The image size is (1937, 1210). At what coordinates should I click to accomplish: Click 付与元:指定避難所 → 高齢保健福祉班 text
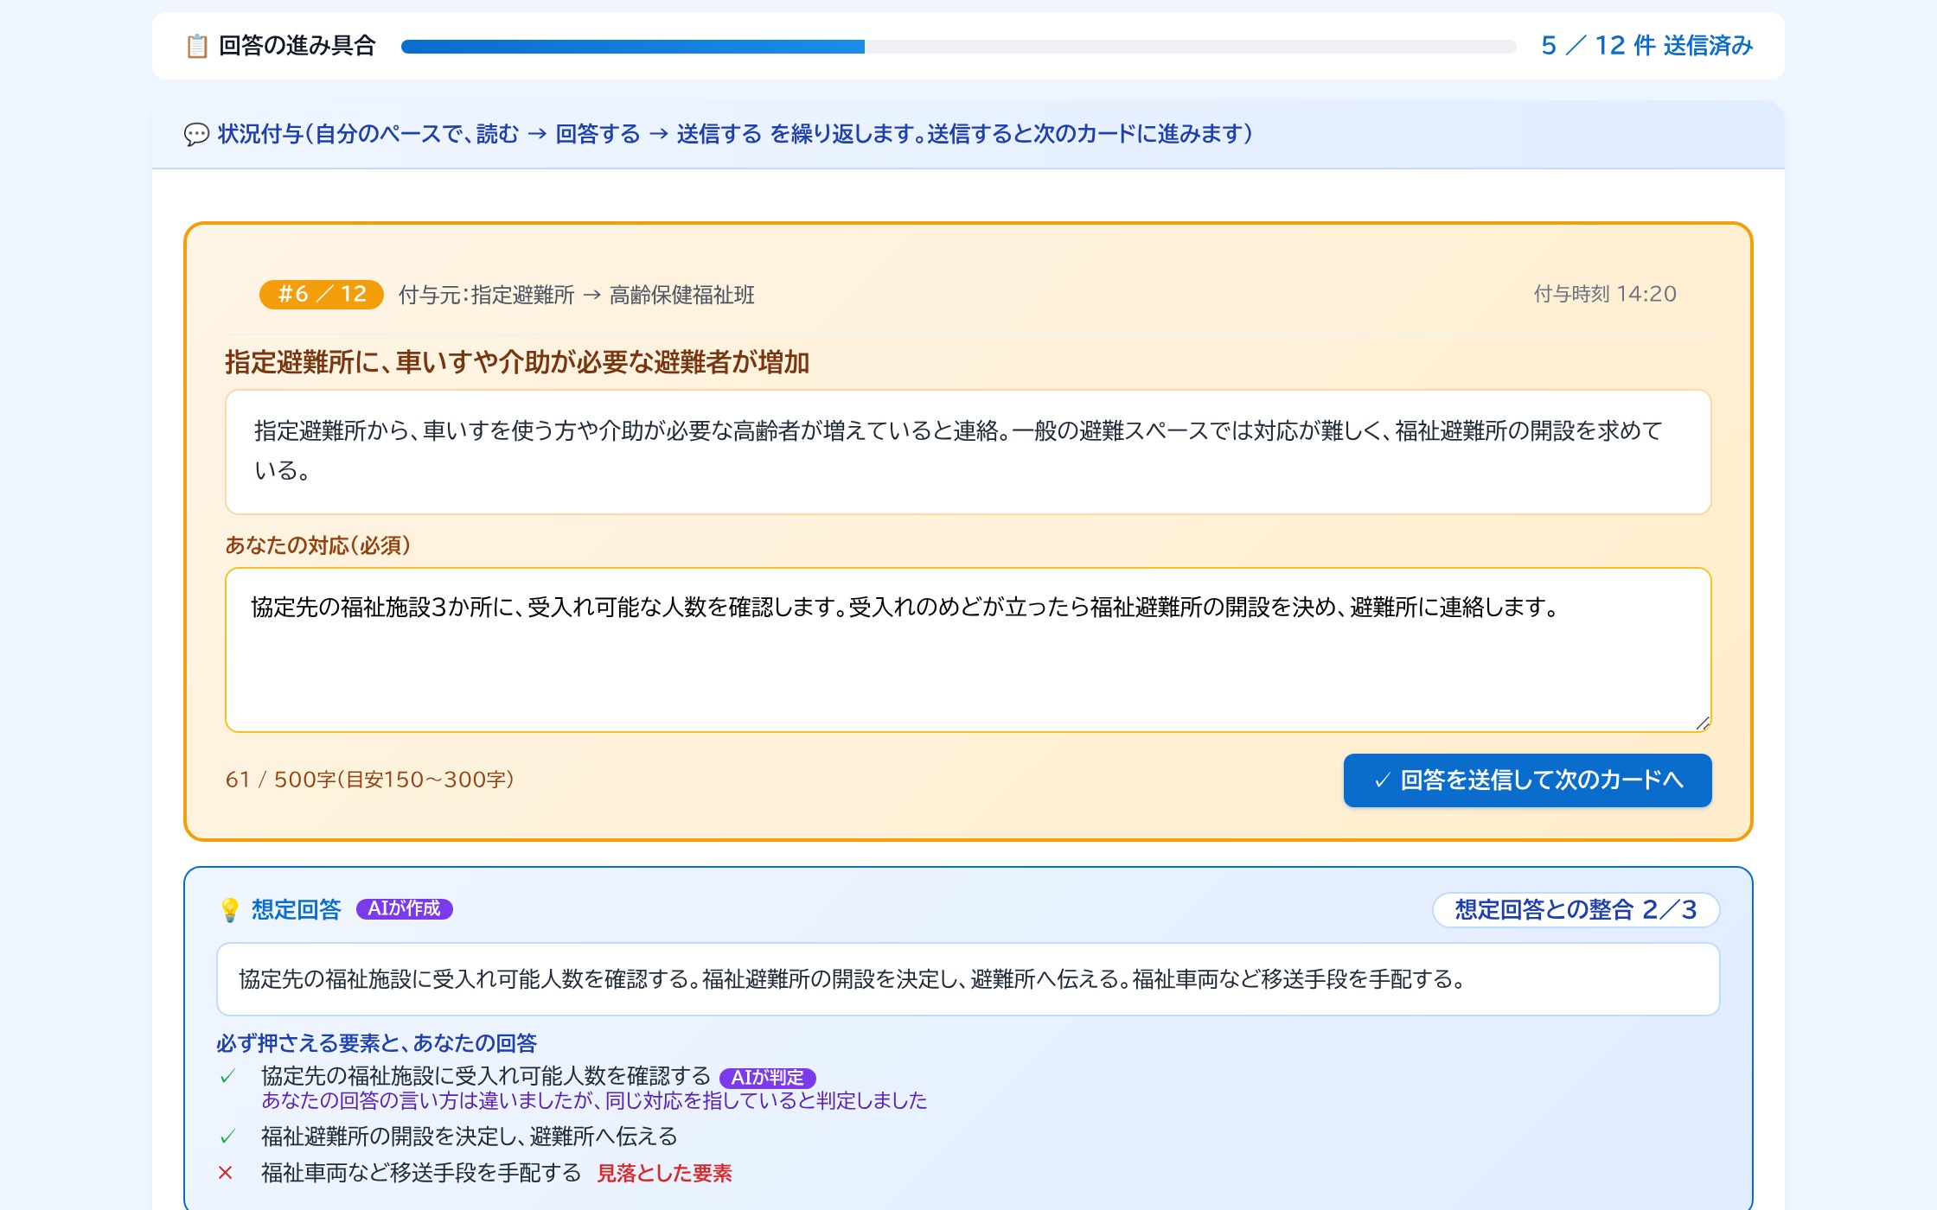click(x=576, y=296)
